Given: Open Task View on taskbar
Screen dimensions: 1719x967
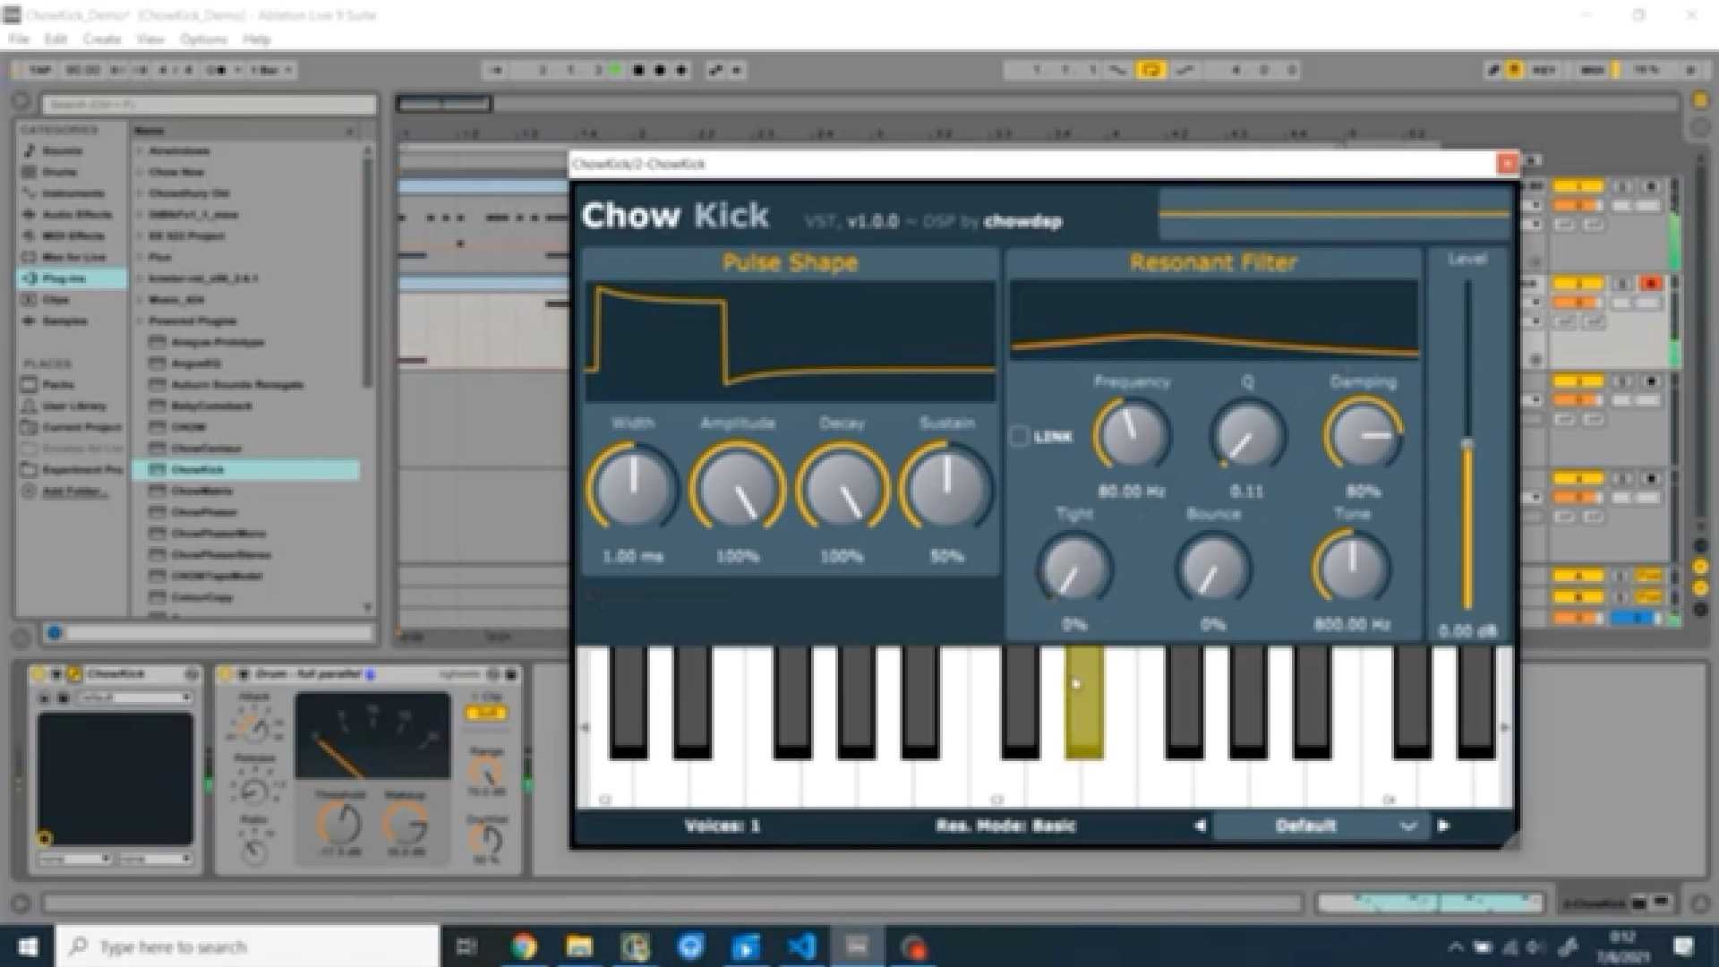Looking at the screenshot, I should (x=466, y=946).
